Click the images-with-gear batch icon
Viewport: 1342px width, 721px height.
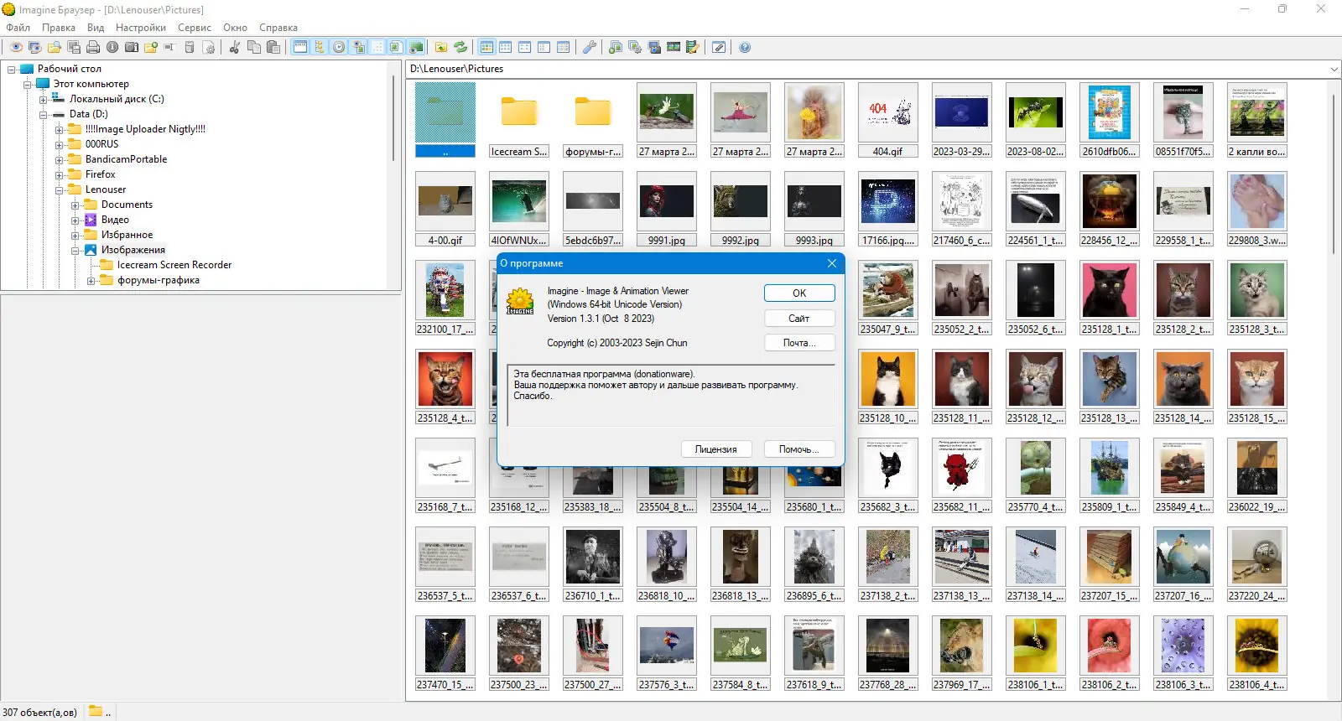(635, 47)
